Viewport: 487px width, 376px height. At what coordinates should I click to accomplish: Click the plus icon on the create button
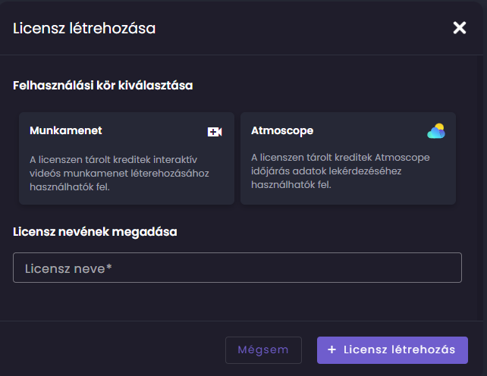coord(331,349)
